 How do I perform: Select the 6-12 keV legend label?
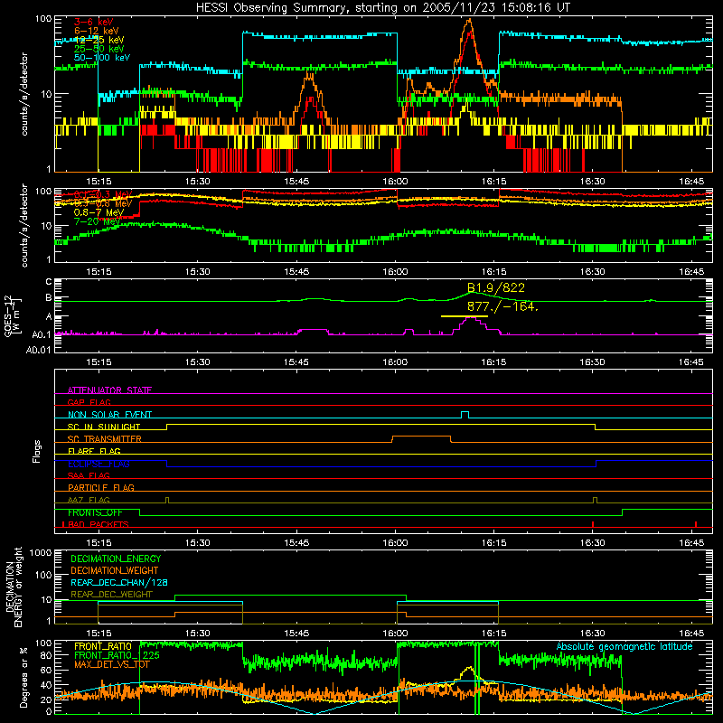[97, 31]
